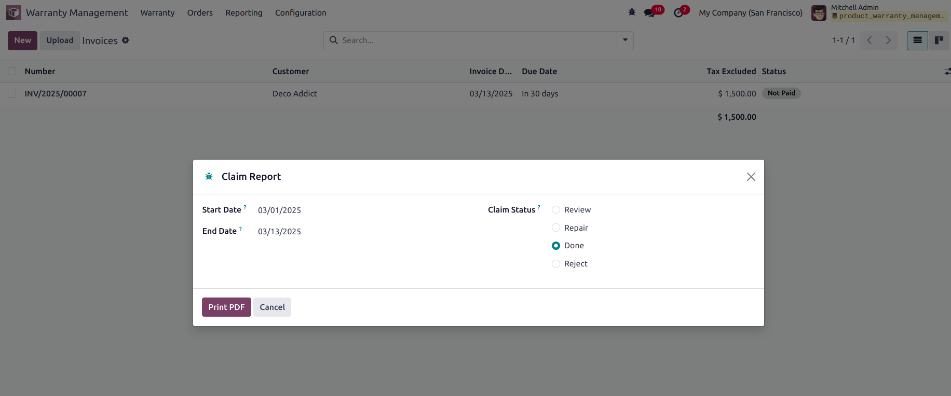This screenshot has width=951, height=396.
Task: Click the Invoices breadcrumb title
Action: (x=100, y=41)
